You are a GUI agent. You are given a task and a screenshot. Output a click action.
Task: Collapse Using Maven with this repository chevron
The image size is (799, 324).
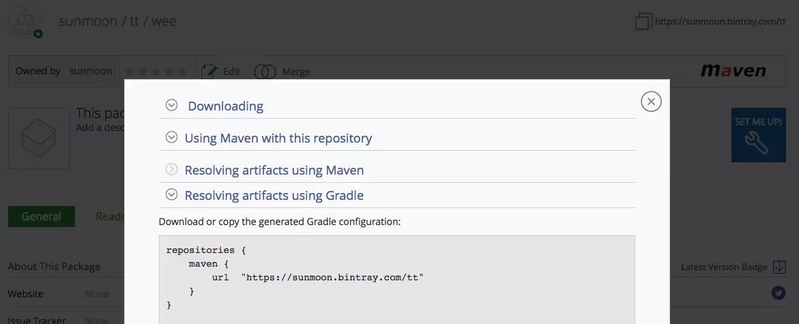pos(172,138)
